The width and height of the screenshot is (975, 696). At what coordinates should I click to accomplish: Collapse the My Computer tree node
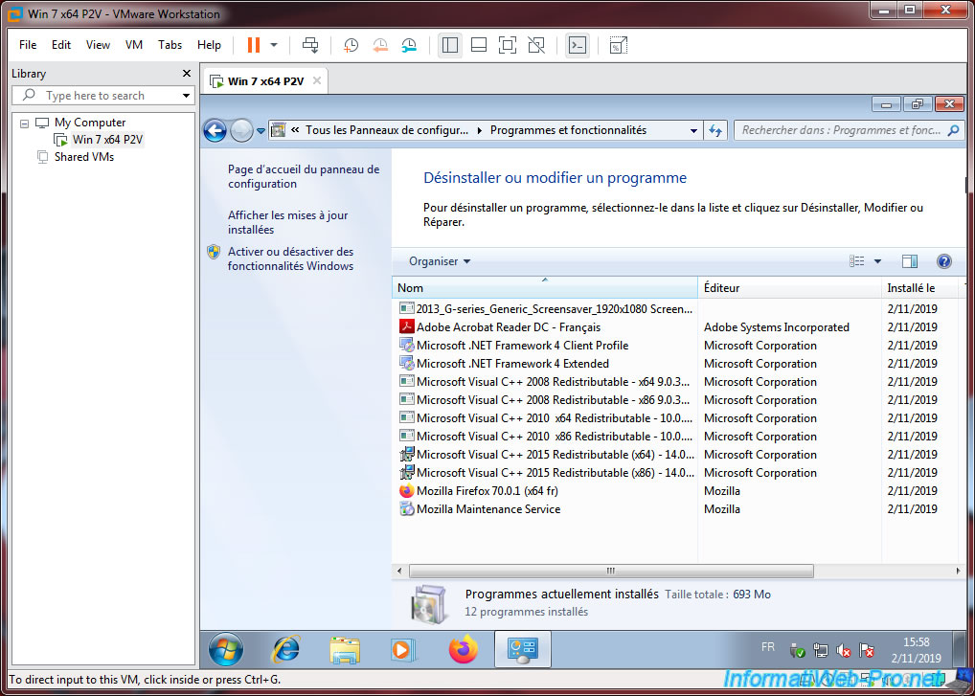pos(24,123)
